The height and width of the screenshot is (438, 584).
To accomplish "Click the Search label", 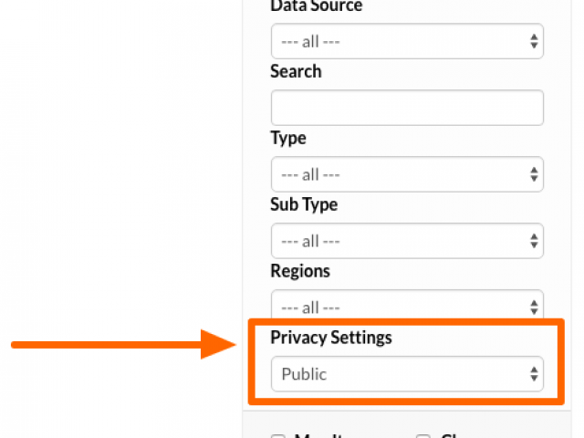I will 296,71.
